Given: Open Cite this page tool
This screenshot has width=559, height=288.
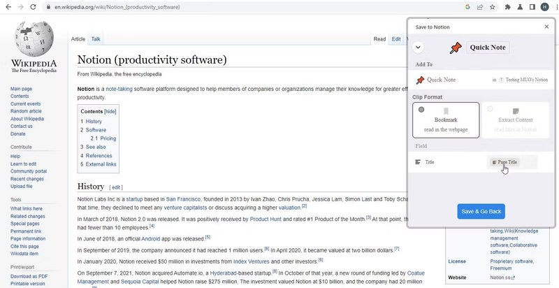Looking at the screenshot, I should (x=24, y=246).
